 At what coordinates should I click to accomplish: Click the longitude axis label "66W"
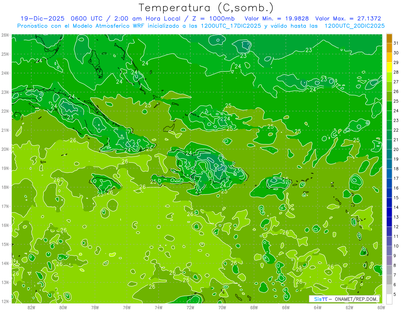286,307
